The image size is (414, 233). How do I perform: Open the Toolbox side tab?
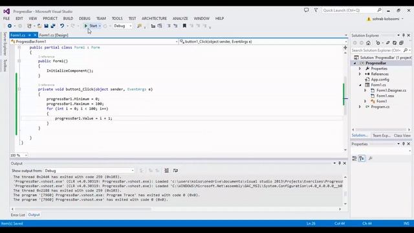pos(5,65)
